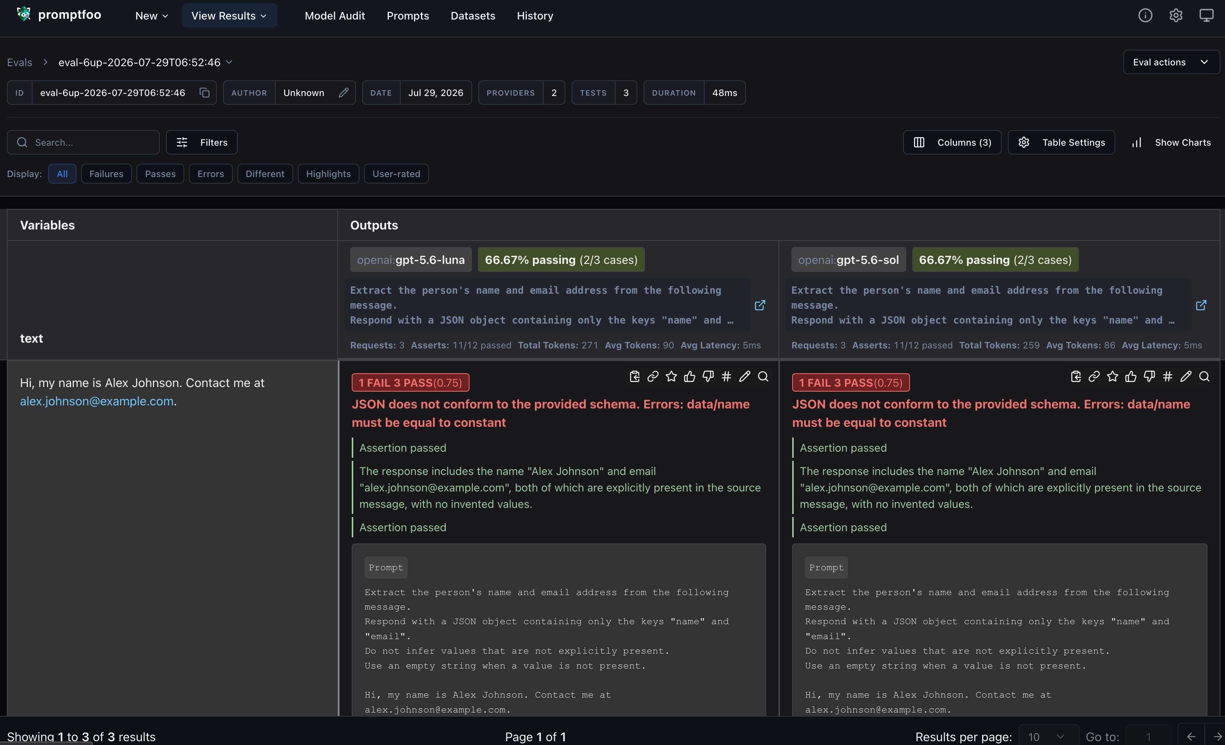The image size is (1225, 745).
Task: Click the gpt-5.6-luna Prompt label chip
Action: 386,568
